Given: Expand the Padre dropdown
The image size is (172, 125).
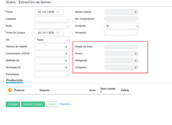Looking at the screenshot, I should [52, 26].
